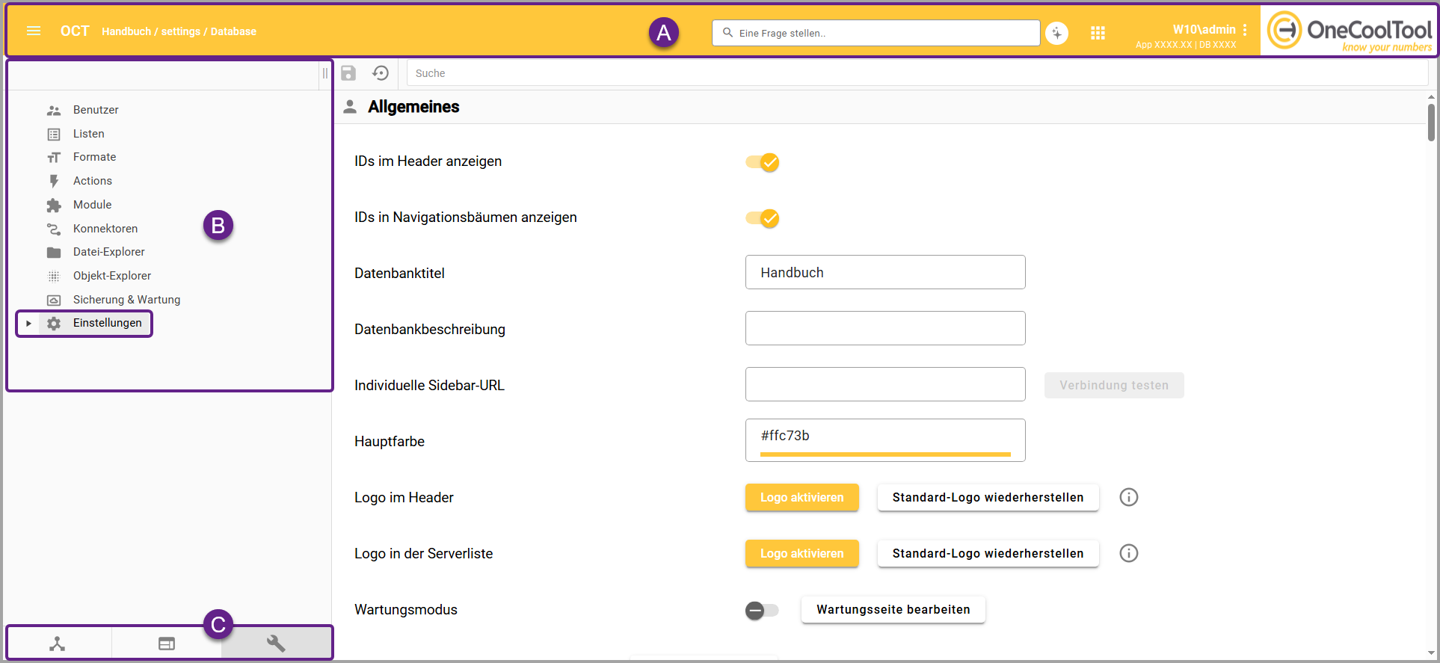Click the OneCoolTool logo

click(x=1350, y=31)
